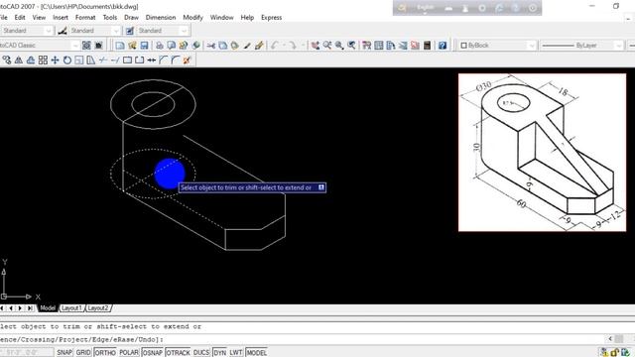635x357 pixels.
Task: Select the Trim tool
Action: (103, 60)
